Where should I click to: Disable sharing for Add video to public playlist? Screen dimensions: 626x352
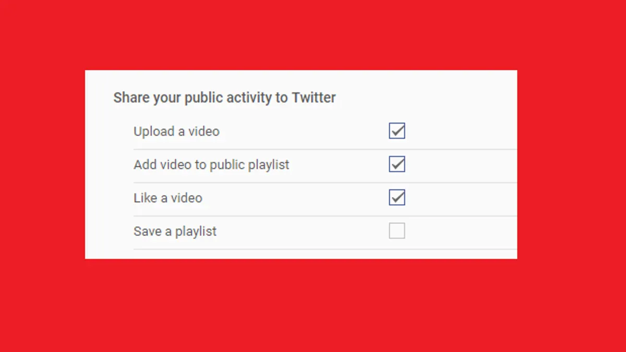pyautogui.click(x=397, y=164)
